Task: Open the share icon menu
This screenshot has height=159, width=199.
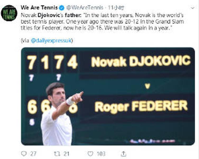Action: [x=123, y=153]
